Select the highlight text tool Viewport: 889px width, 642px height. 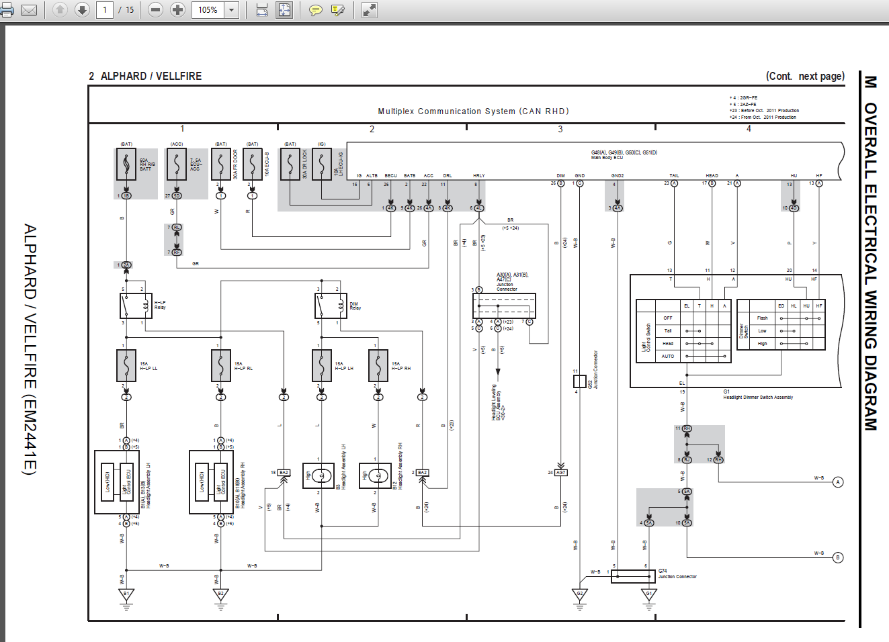click(338, 10)
